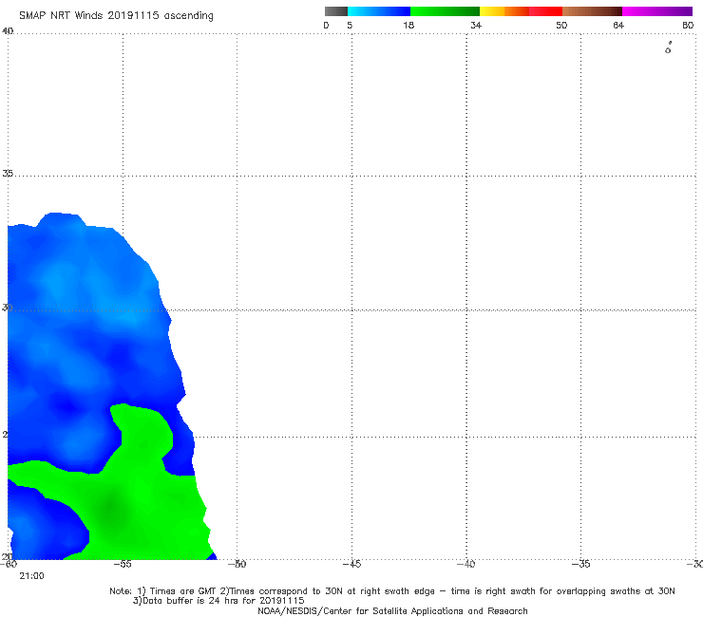The image size is (703, 617).
Task: Select the red section of the color bar
Action: 545,11
